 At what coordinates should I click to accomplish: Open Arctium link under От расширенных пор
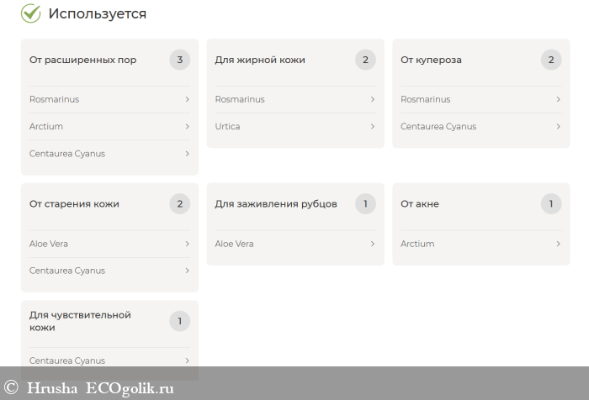tap(46, 126)
